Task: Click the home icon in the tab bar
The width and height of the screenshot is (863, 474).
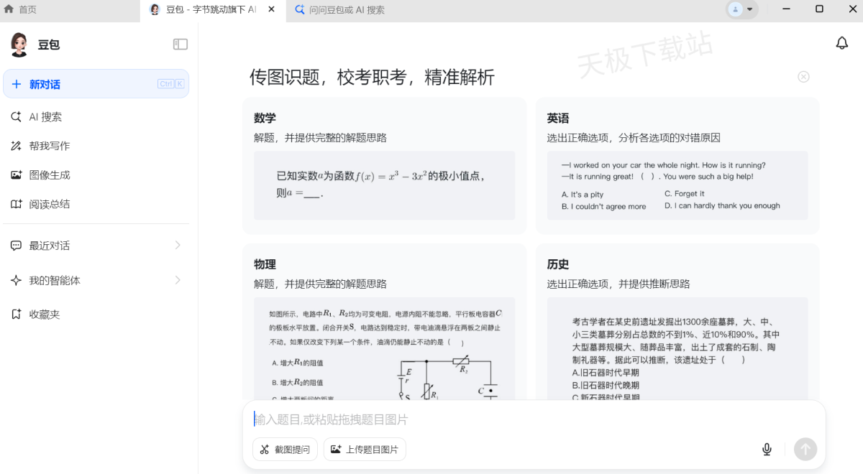Action: point(9,9)
